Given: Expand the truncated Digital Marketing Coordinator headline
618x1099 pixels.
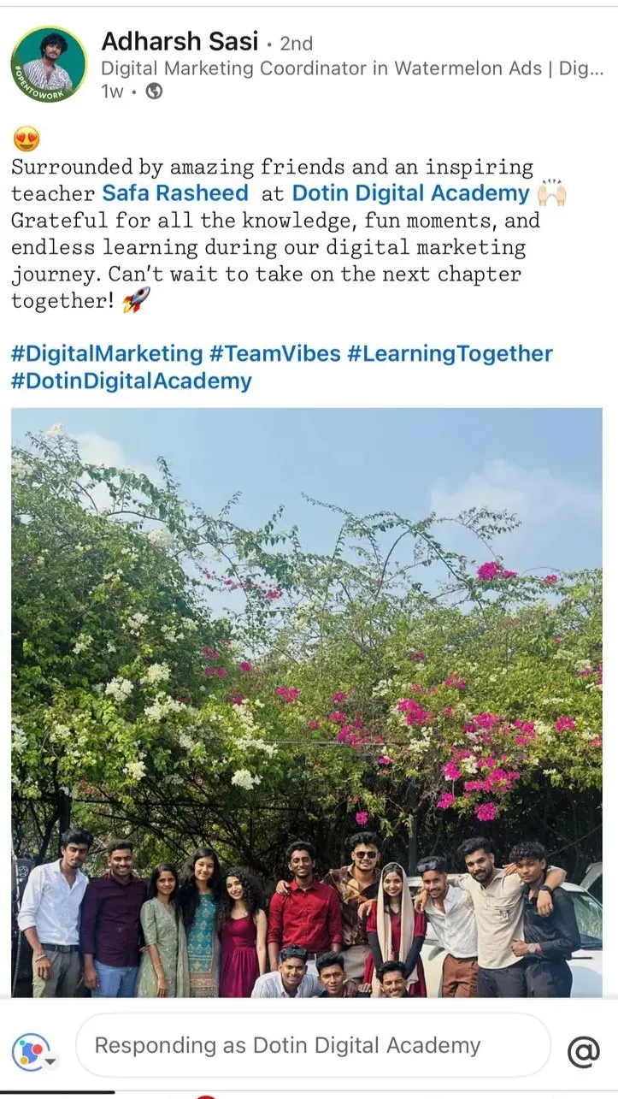Looking at the screenshot, I should click(x=352, y=68).
